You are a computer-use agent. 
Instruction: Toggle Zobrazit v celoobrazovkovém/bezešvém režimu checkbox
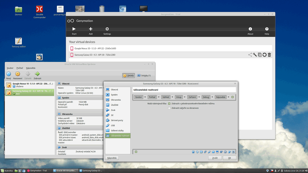tap(169, 103)
